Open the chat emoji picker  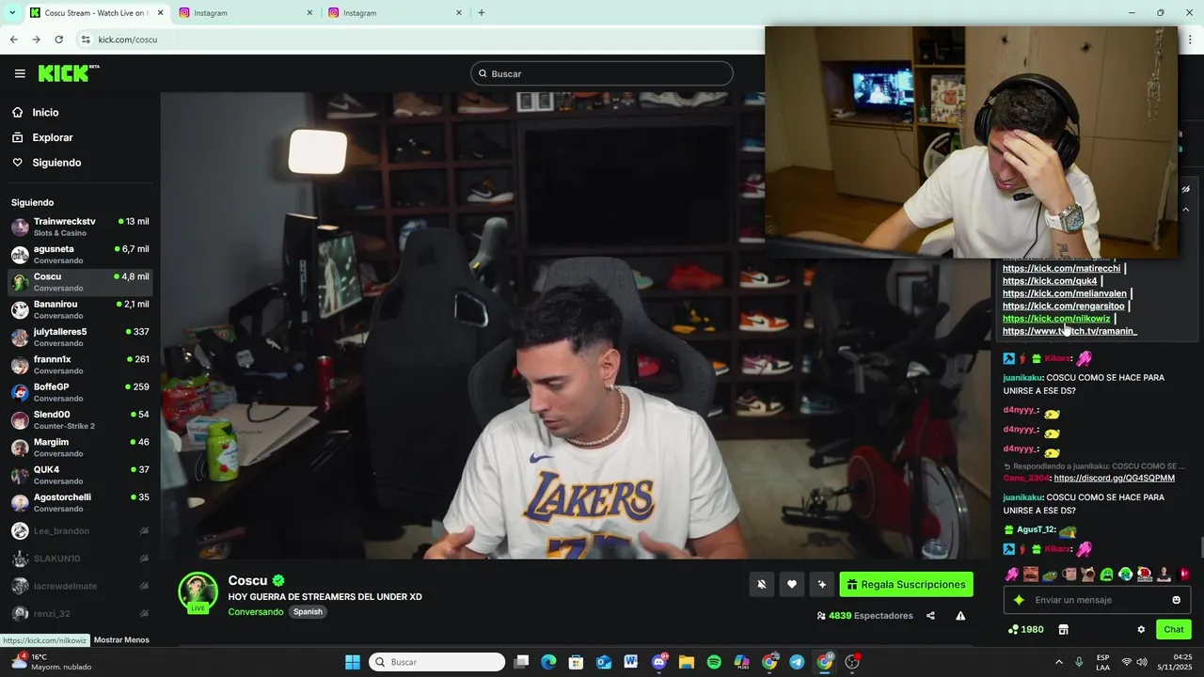pos(1177,600)
